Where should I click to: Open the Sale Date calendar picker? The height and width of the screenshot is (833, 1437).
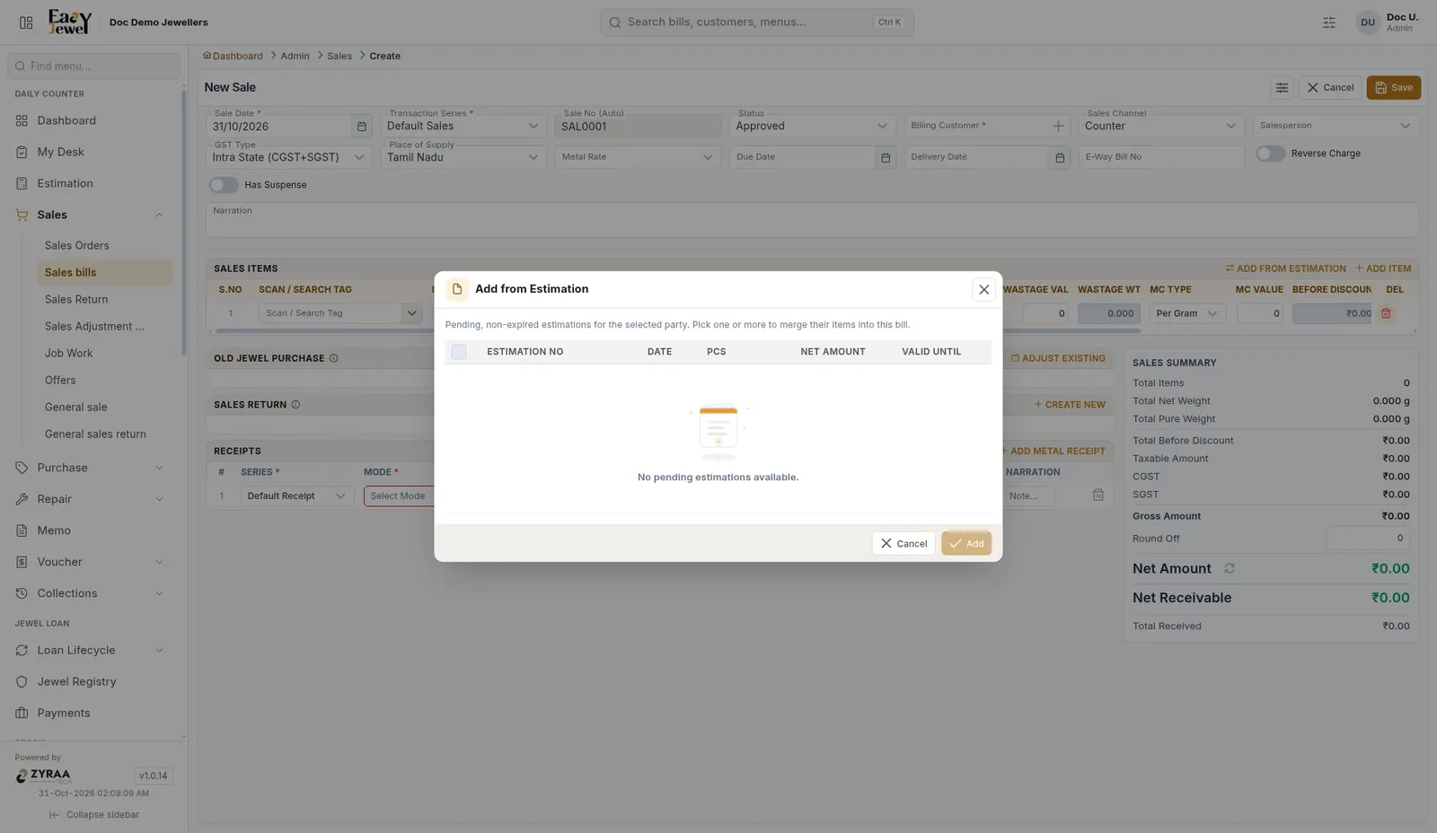click(x=362, y=127)
